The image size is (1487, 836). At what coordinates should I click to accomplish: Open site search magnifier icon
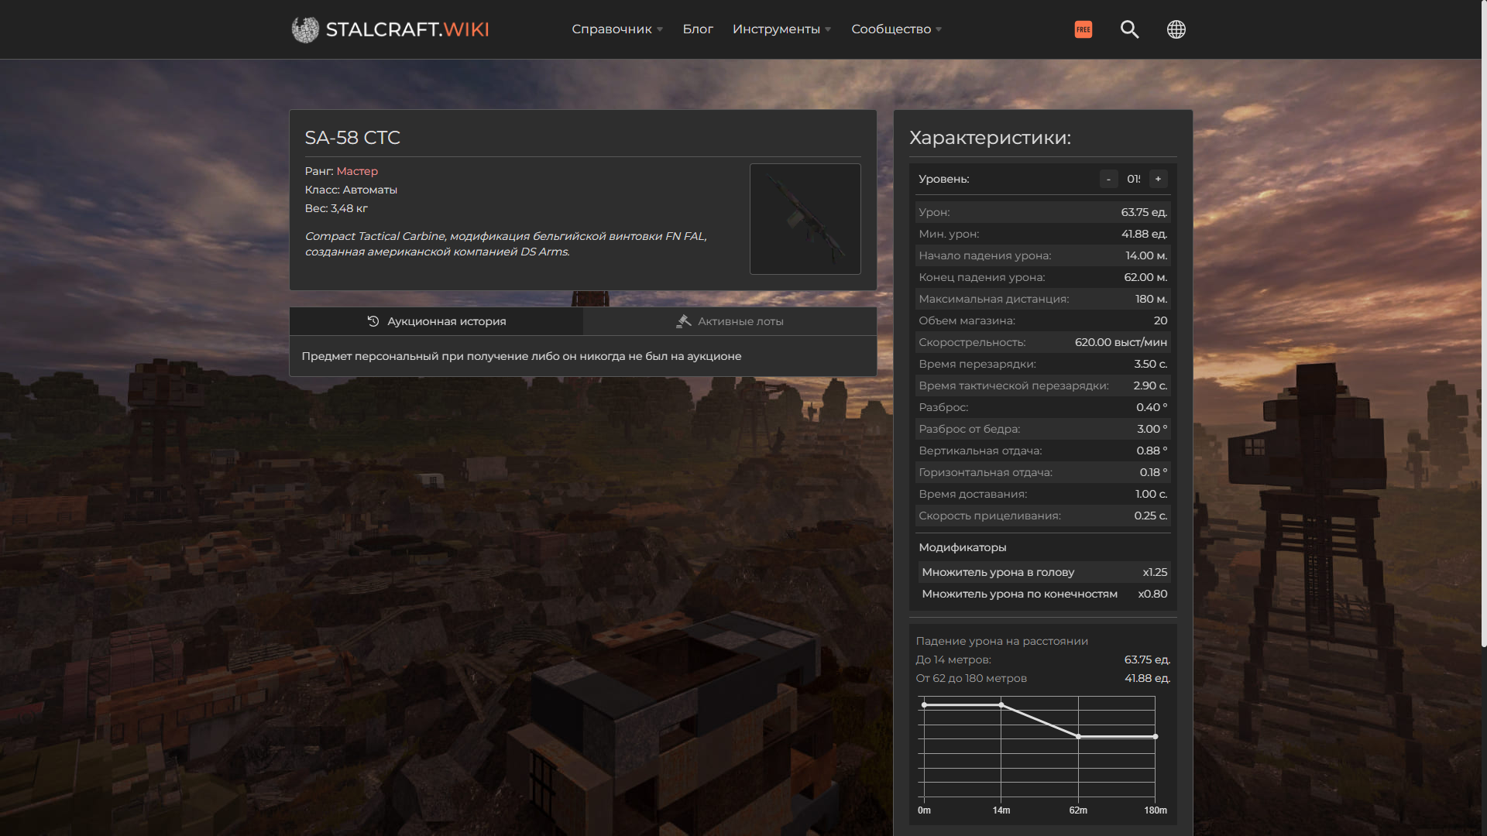coord(1130,29)
